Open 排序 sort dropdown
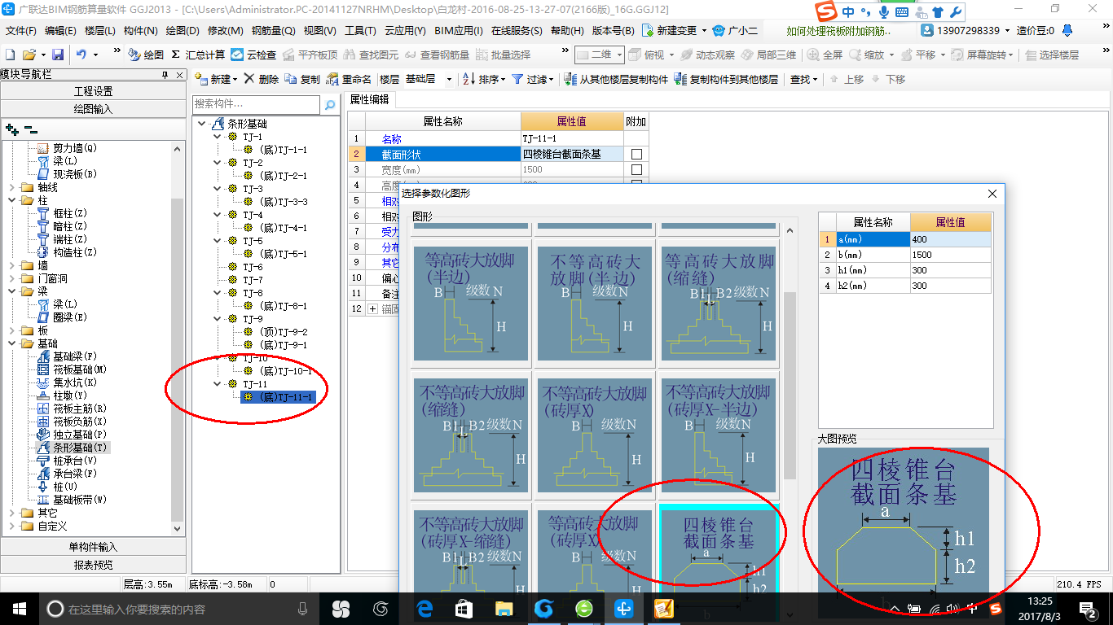This screenshot has height=625, width=1113. tap(484, 79)
